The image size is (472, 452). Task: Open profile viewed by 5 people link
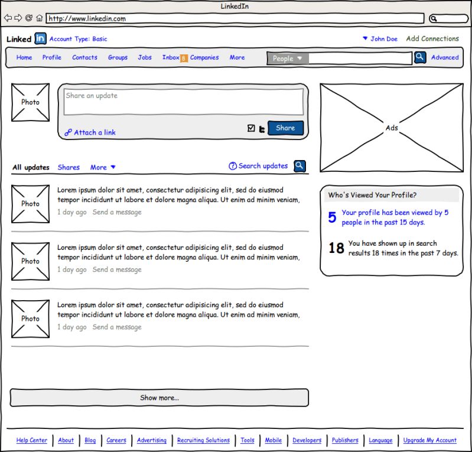point(395,217)
